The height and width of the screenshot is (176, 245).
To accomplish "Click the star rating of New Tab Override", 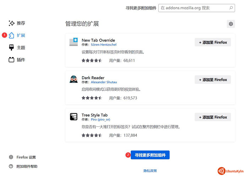I will [x=92, y=61].
